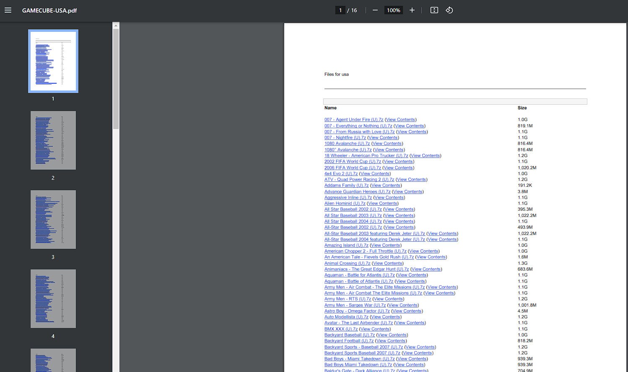Click the 'Files for usa' heading text
This screenshot has width=628, height=372.
tap(337, 74)
